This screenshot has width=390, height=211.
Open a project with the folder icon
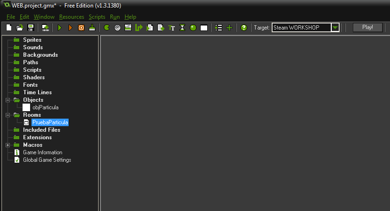point(20,28)
